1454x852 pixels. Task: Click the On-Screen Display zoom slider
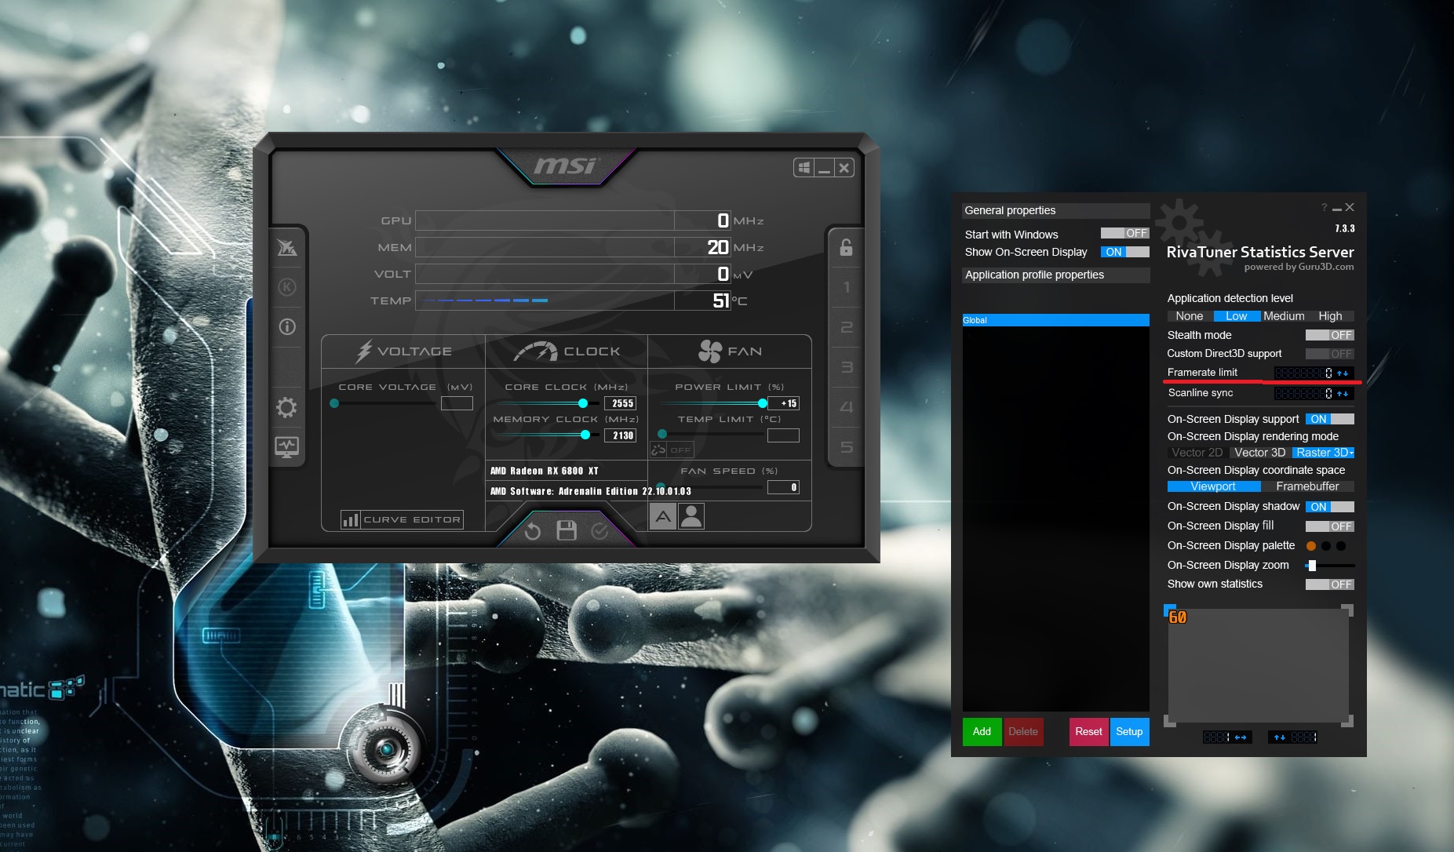click(x=1330, y=566)
